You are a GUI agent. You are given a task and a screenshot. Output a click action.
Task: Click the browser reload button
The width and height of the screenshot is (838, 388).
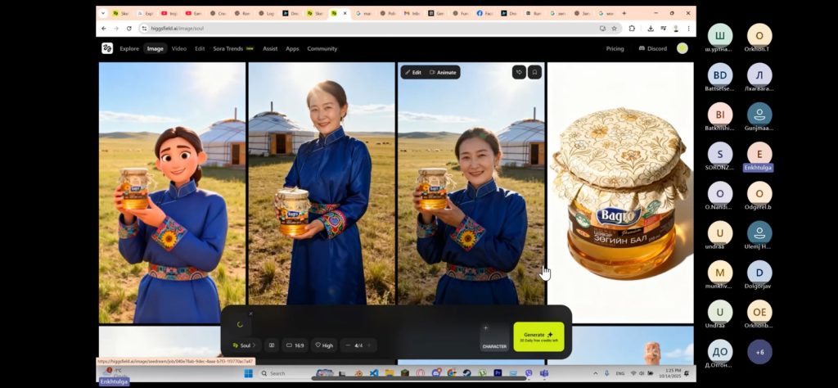[x=127, y=28]
